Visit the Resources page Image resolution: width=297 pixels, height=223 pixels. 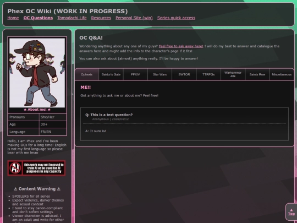[x=101, y=18]
